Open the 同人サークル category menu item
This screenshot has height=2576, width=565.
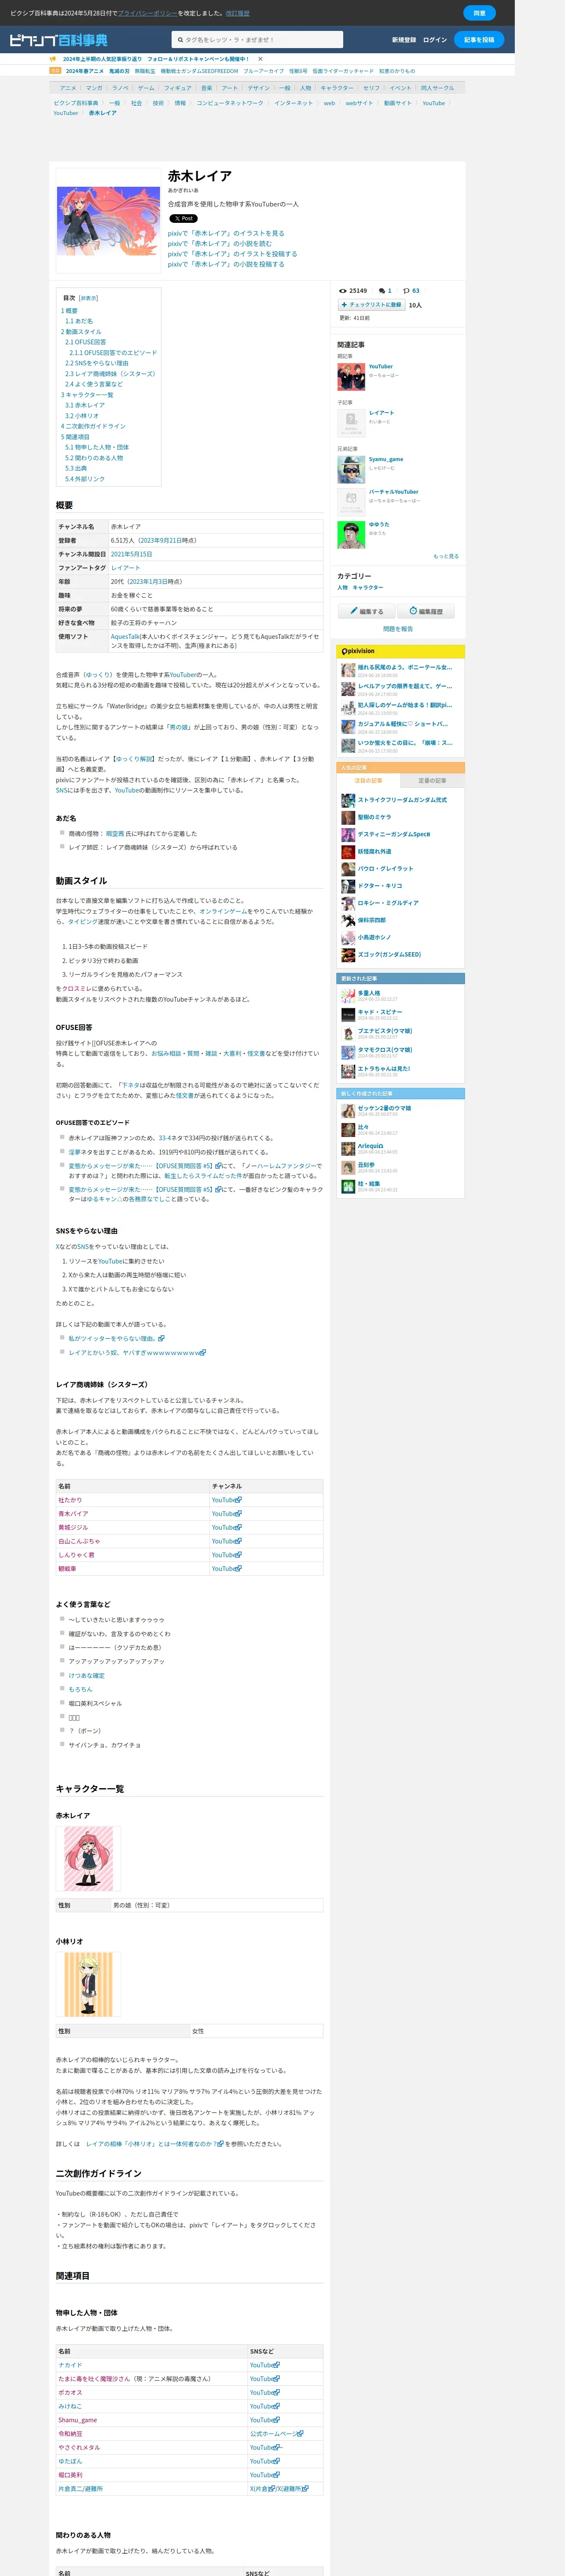437,88
